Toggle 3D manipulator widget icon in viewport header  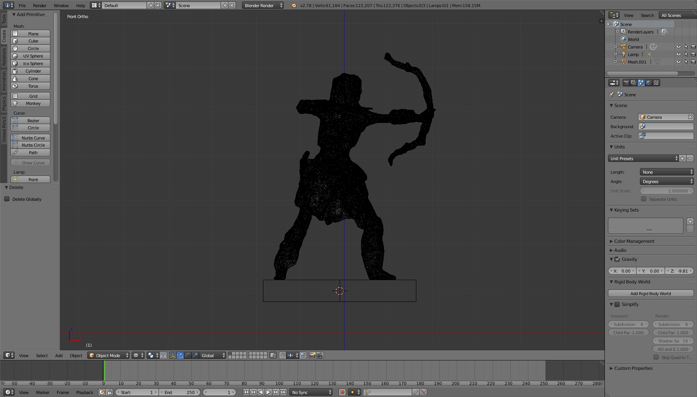point(172,355)
